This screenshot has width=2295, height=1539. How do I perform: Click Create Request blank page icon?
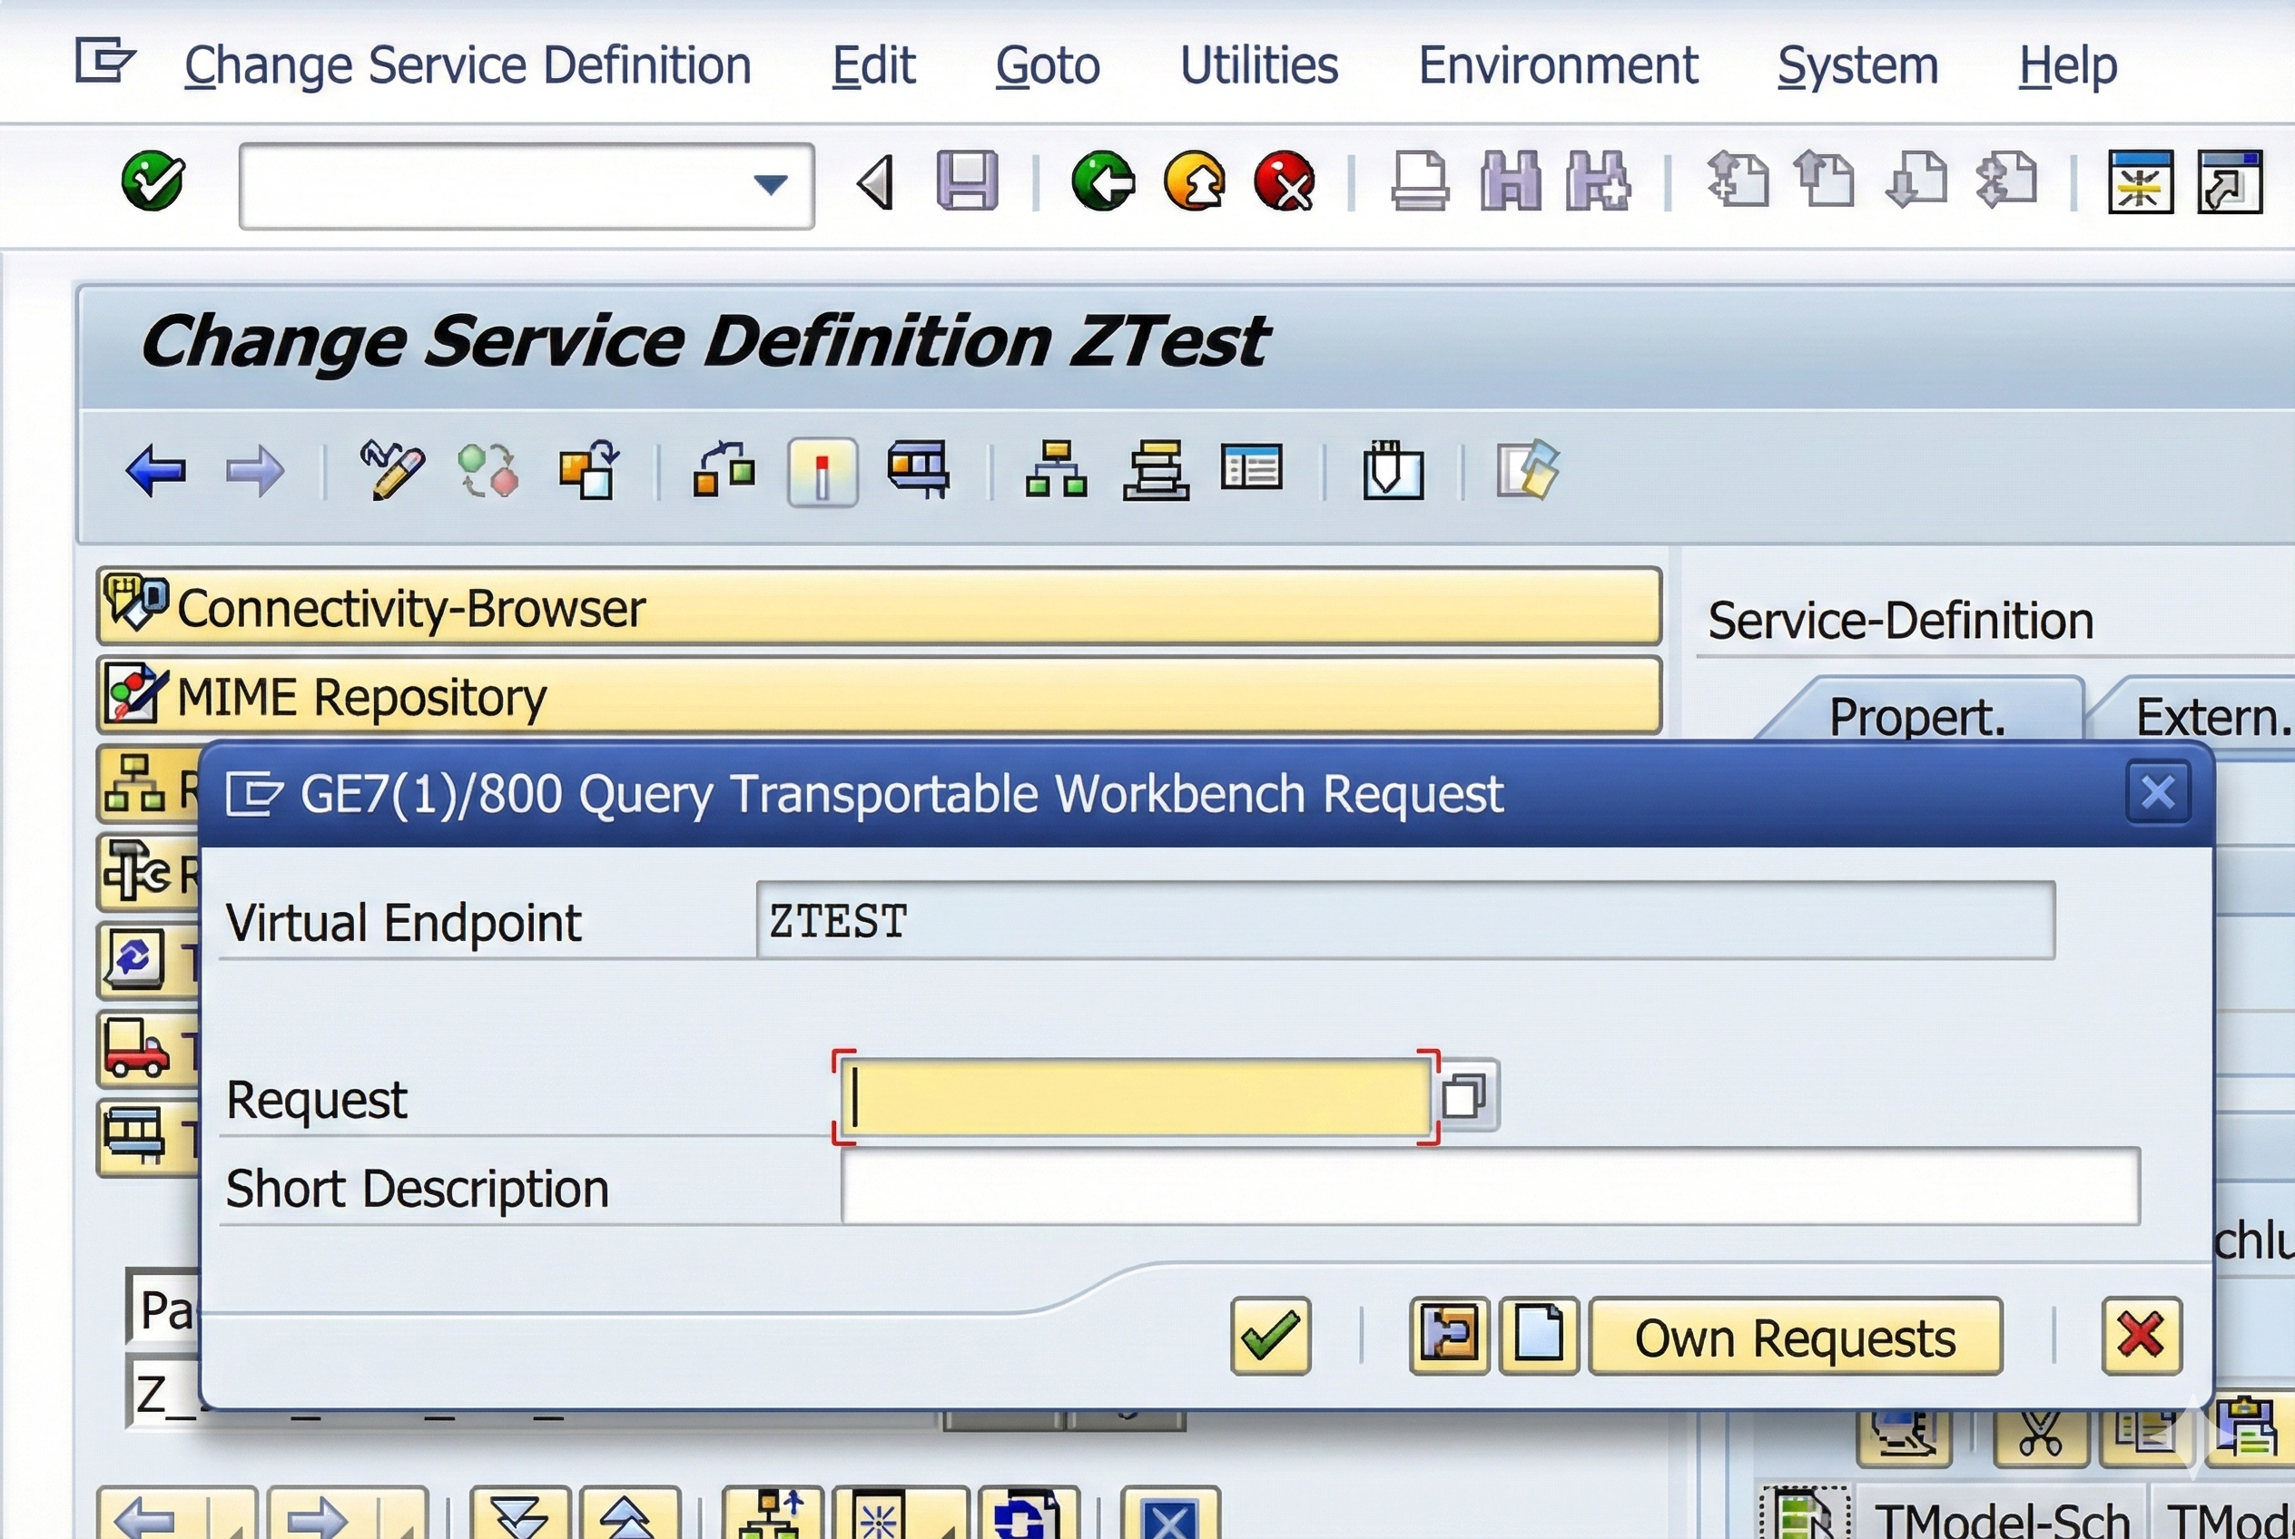tap(1538, 1336)
